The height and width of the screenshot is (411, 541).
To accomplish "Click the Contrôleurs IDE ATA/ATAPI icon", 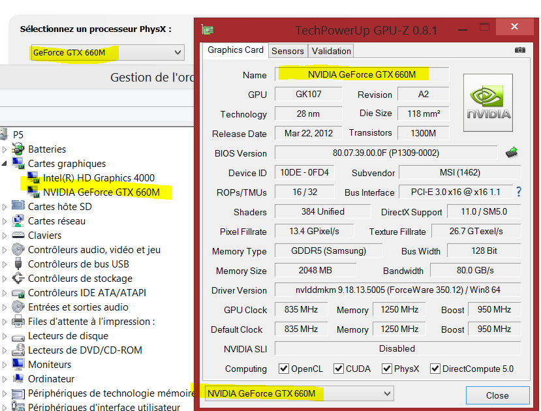I will [18, 293].
